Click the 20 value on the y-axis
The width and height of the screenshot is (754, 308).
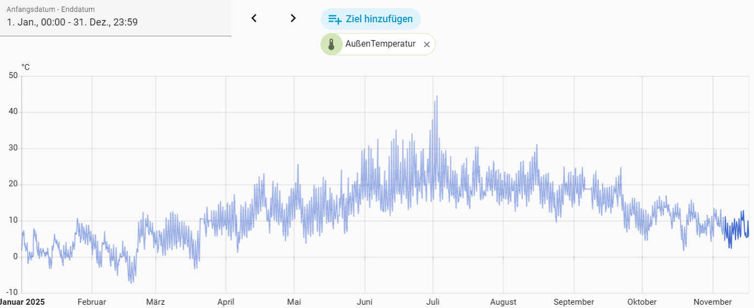(13, 184)
